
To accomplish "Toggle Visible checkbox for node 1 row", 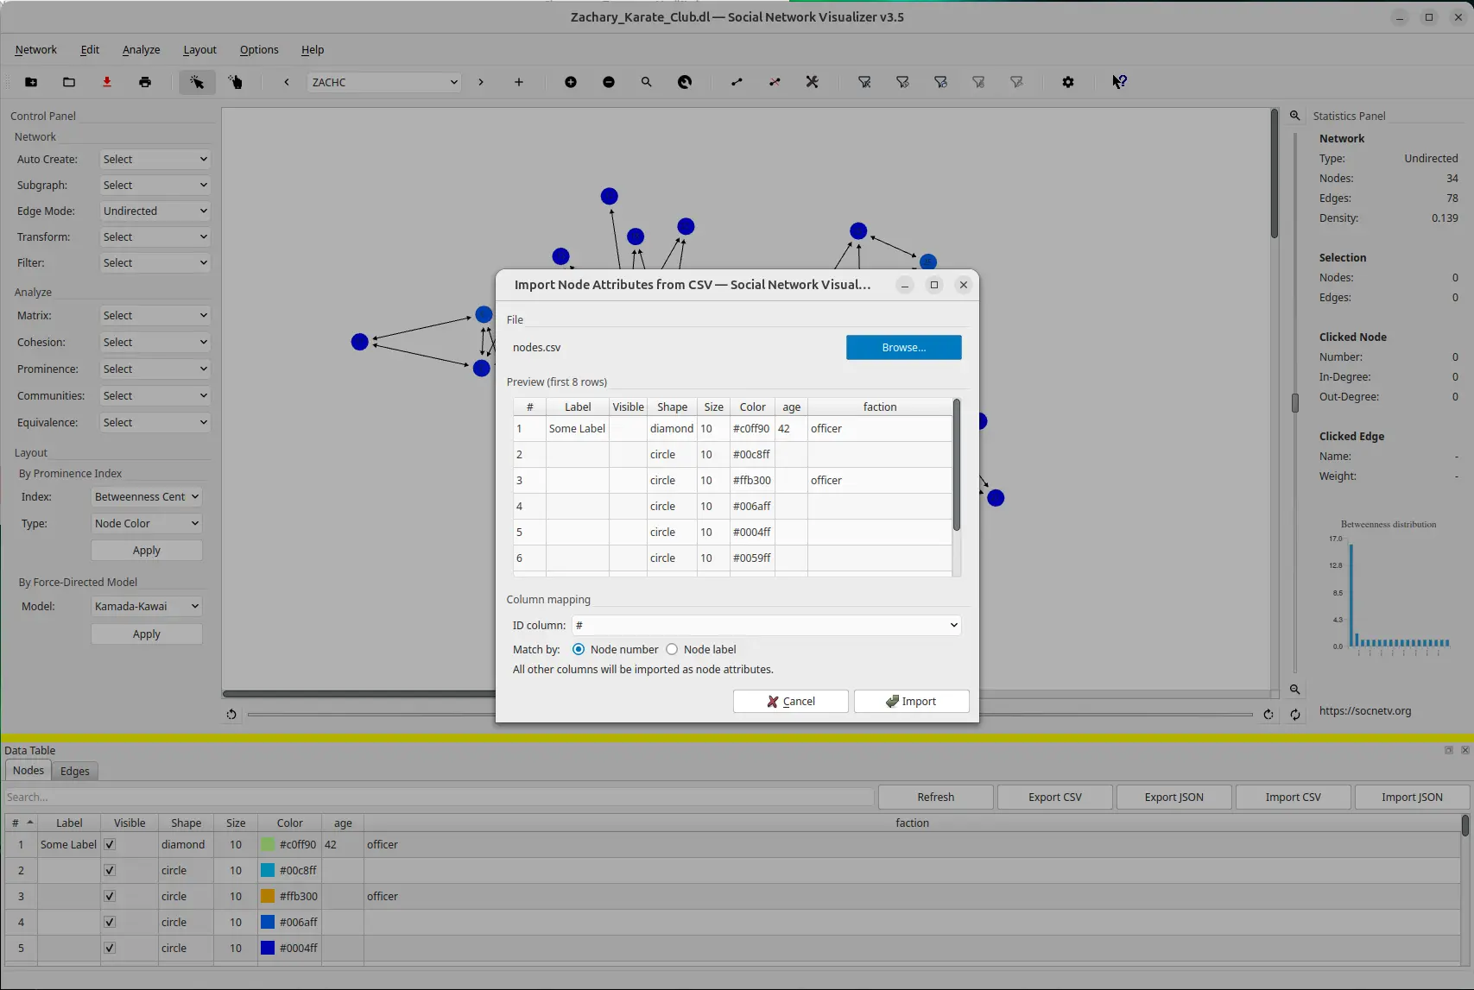I will [x=110, y=844].
